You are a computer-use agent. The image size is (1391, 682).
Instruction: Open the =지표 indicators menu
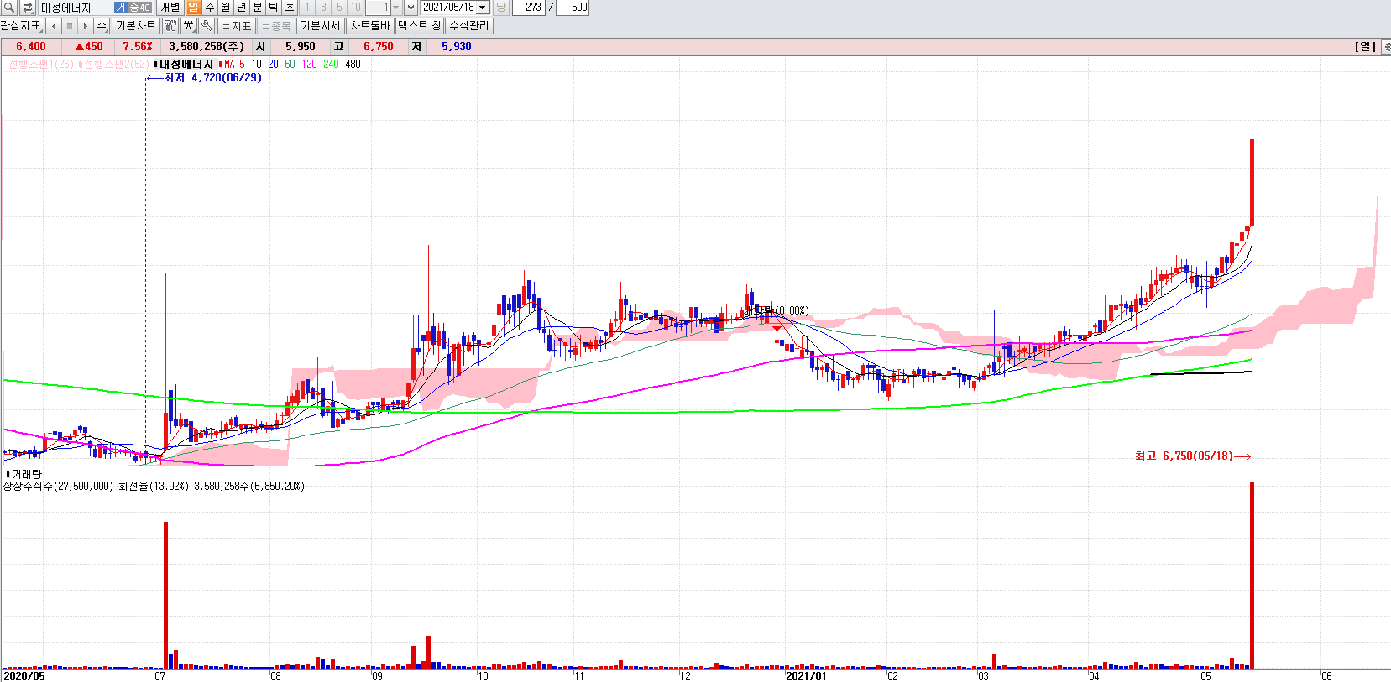(237, 26)
